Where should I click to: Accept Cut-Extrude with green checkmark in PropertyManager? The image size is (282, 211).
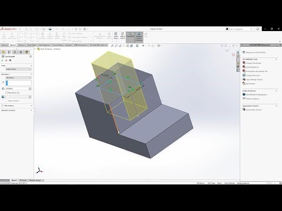pyautogui.click(x=2, y=60)
